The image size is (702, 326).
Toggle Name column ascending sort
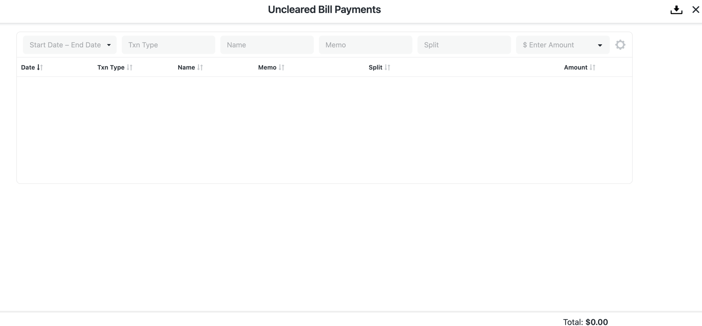(x=200, y=67)
